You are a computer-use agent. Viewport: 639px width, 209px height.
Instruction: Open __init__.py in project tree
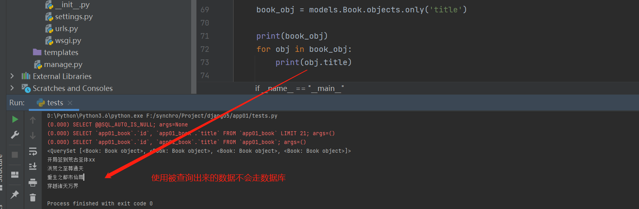72,5
